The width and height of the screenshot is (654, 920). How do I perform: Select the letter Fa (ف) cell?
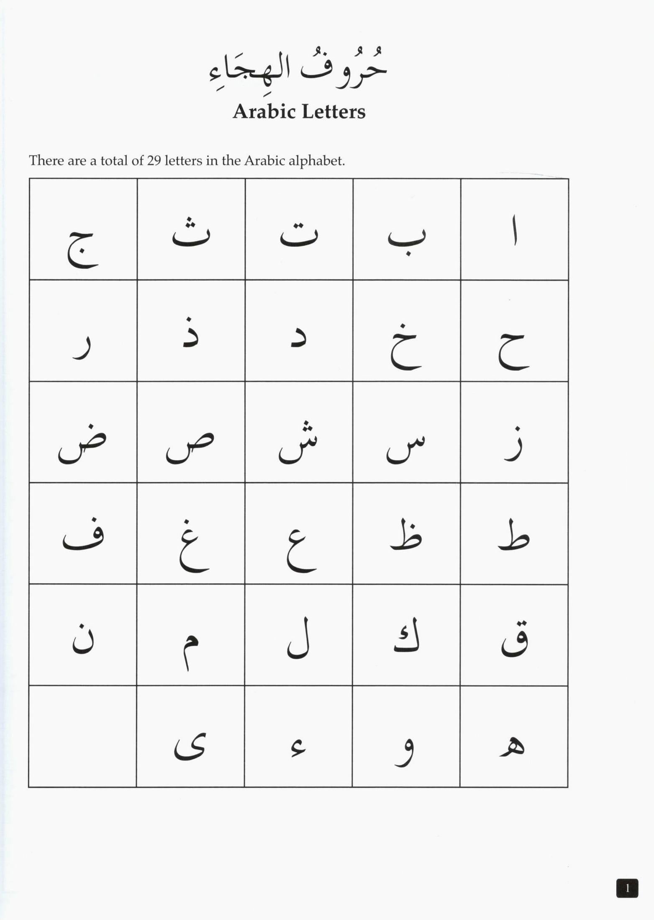pos(83,533)
